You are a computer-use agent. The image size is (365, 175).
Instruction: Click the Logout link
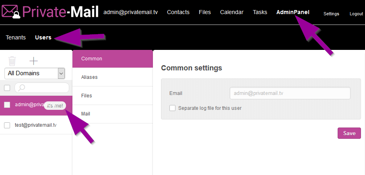pyautogui.click(x=356, y=14)
